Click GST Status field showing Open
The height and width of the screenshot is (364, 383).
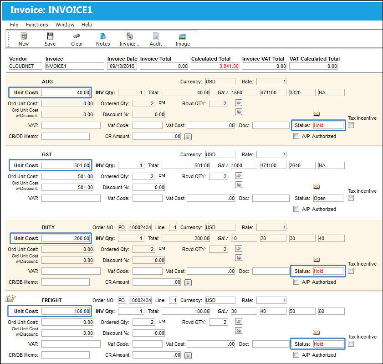[328, 198]
